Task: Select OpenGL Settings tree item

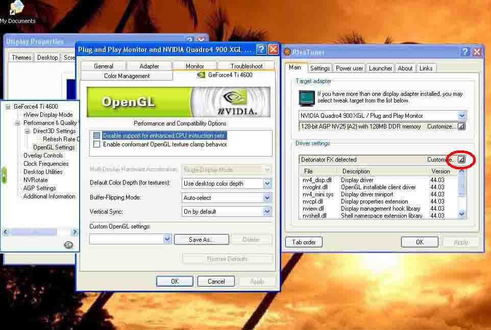Action: 54,147
